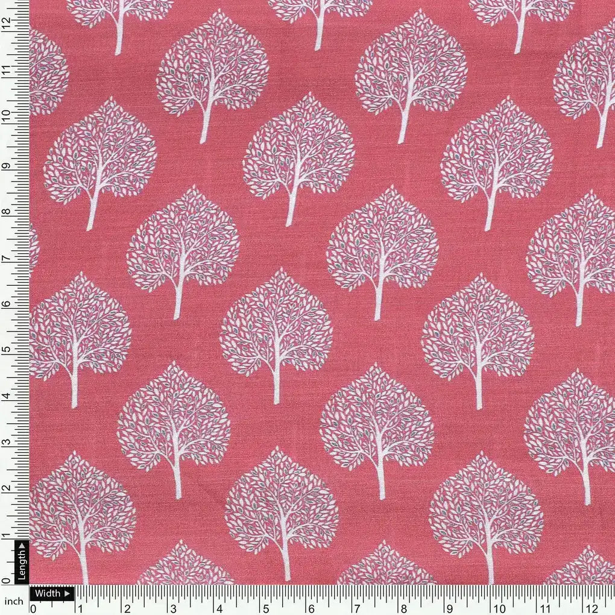Click number 5 on the vertical length ruler
Image resolution: width=615 pixels, height=615 pixels.
click(x=6, y=350)
